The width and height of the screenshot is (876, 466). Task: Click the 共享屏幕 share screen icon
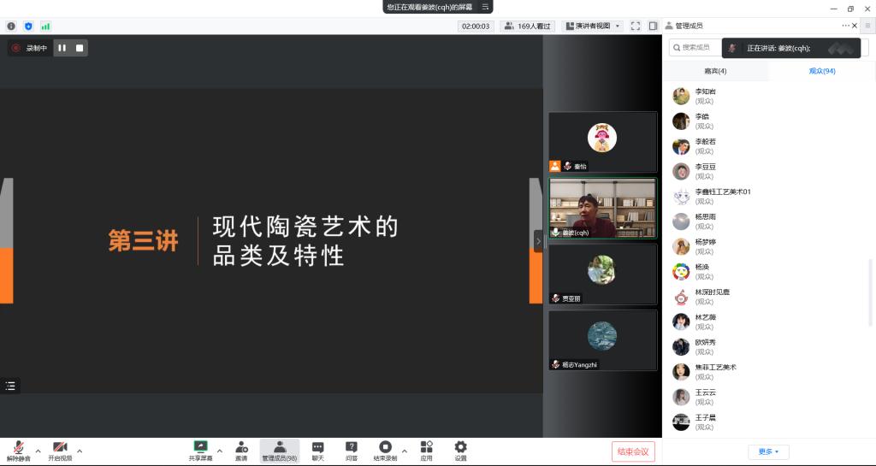pyautogui.click(x=200, y=450)
